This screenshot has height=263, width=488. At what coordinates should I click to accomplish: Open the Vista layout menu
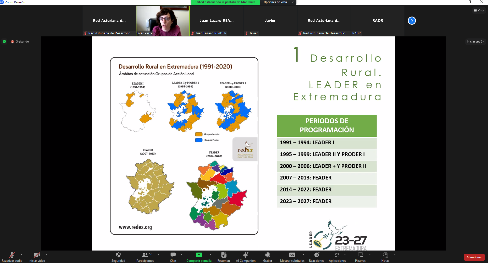(x=479, y=10)
